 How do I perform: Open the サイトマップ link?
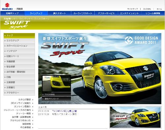(133, 9)
